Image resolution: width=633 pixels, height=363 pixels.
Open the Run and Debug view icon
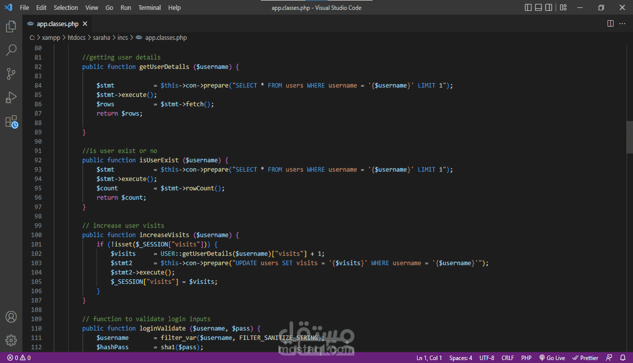click(11, 97)
